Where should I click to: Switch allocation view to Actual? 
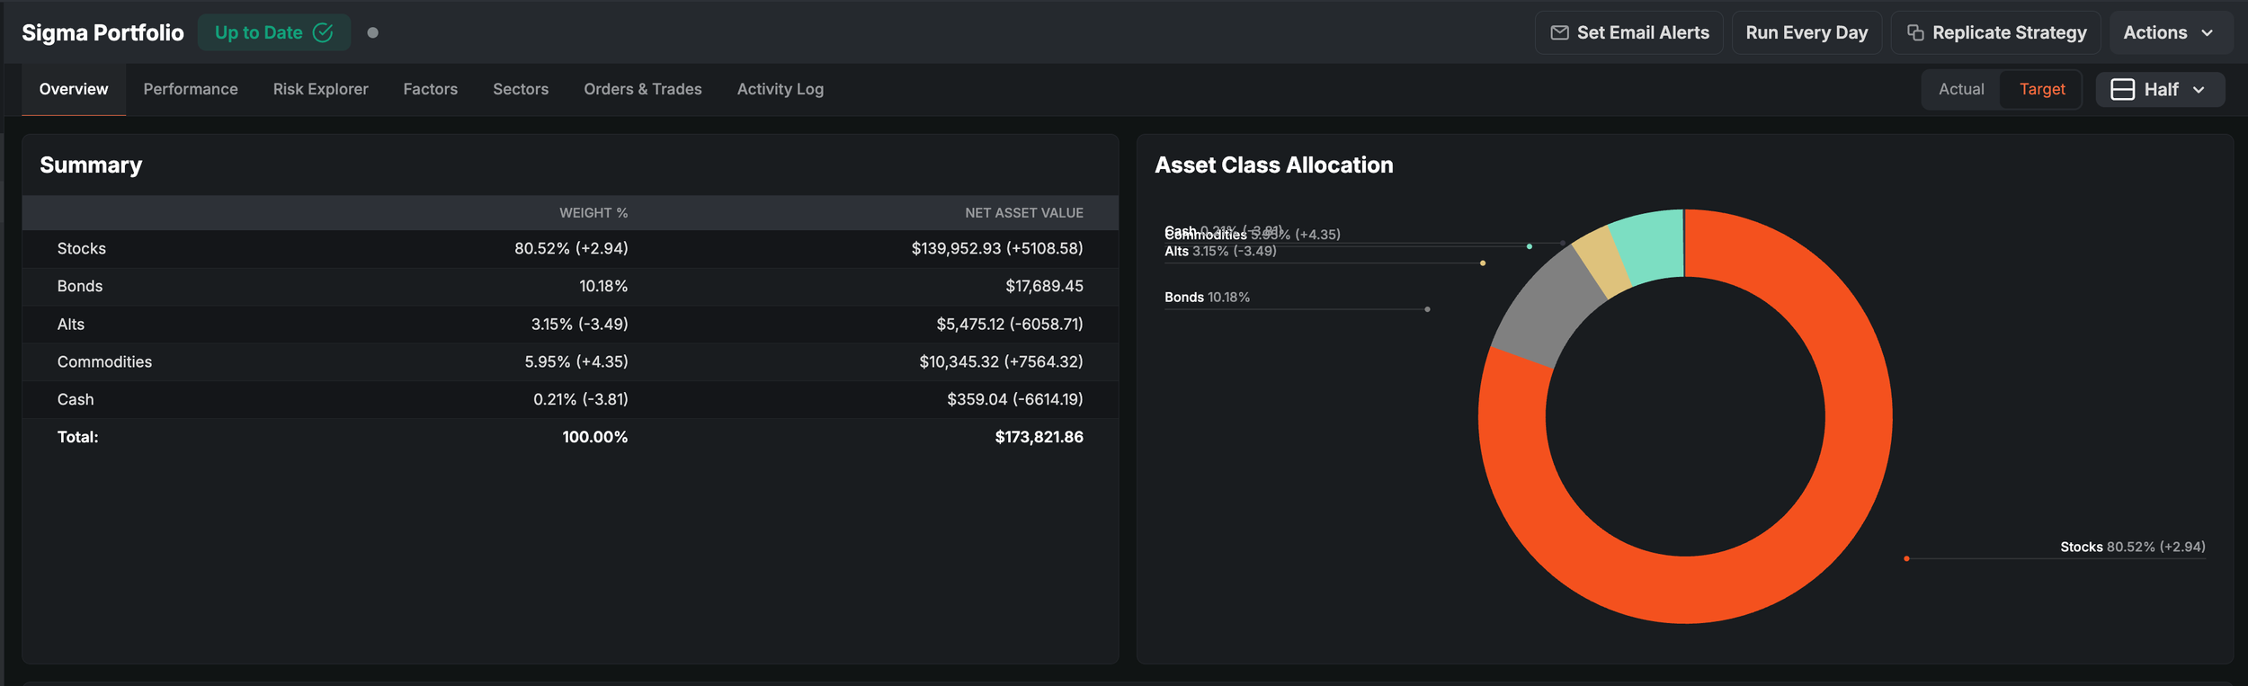[1960, 89]
